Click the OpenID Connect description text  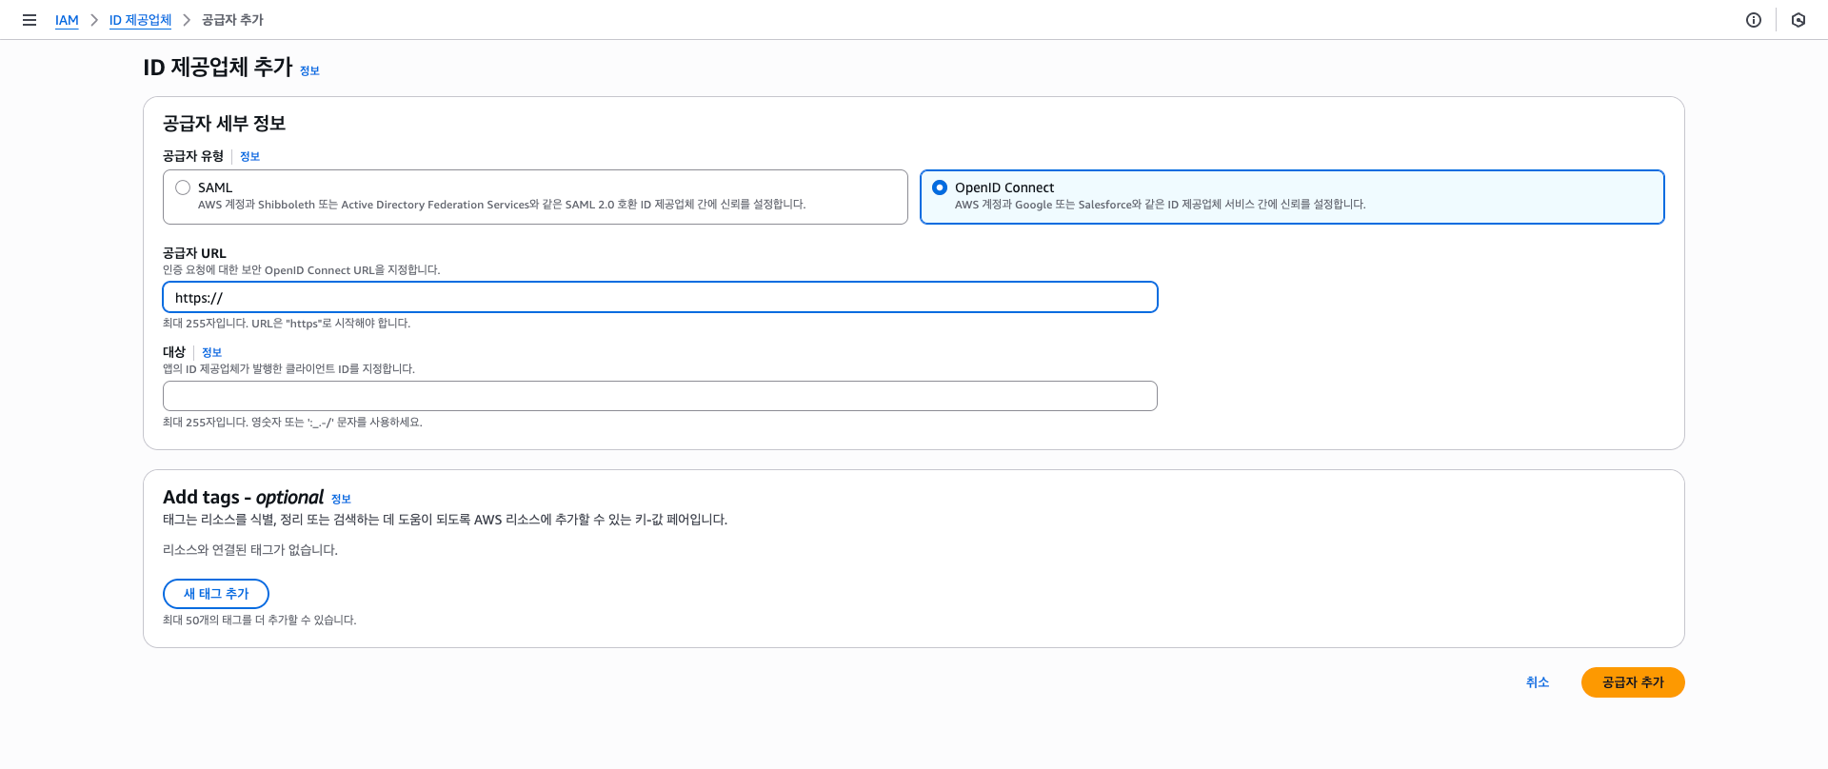(x=1160, y=205)
